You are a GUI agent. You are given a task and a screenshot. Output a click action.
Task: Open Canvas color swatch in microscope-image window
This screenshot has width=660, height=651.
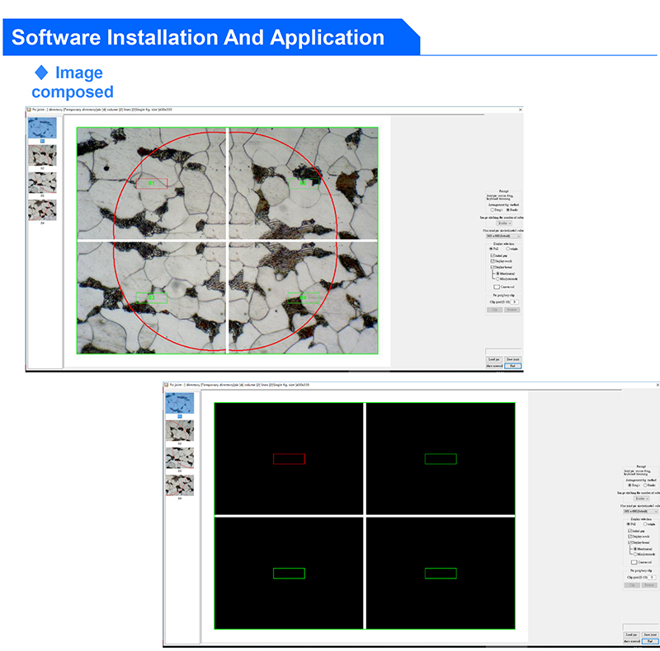click(x=497, y=287)
